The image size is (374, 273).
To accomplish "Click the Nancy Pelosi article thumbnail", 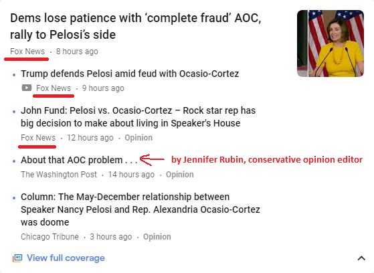I will (x=331, y=43).
